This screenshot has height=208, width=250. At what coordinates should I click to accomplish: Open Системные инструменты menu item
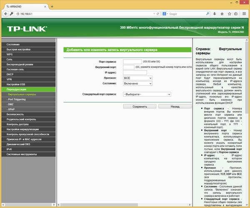pos(29,154)
